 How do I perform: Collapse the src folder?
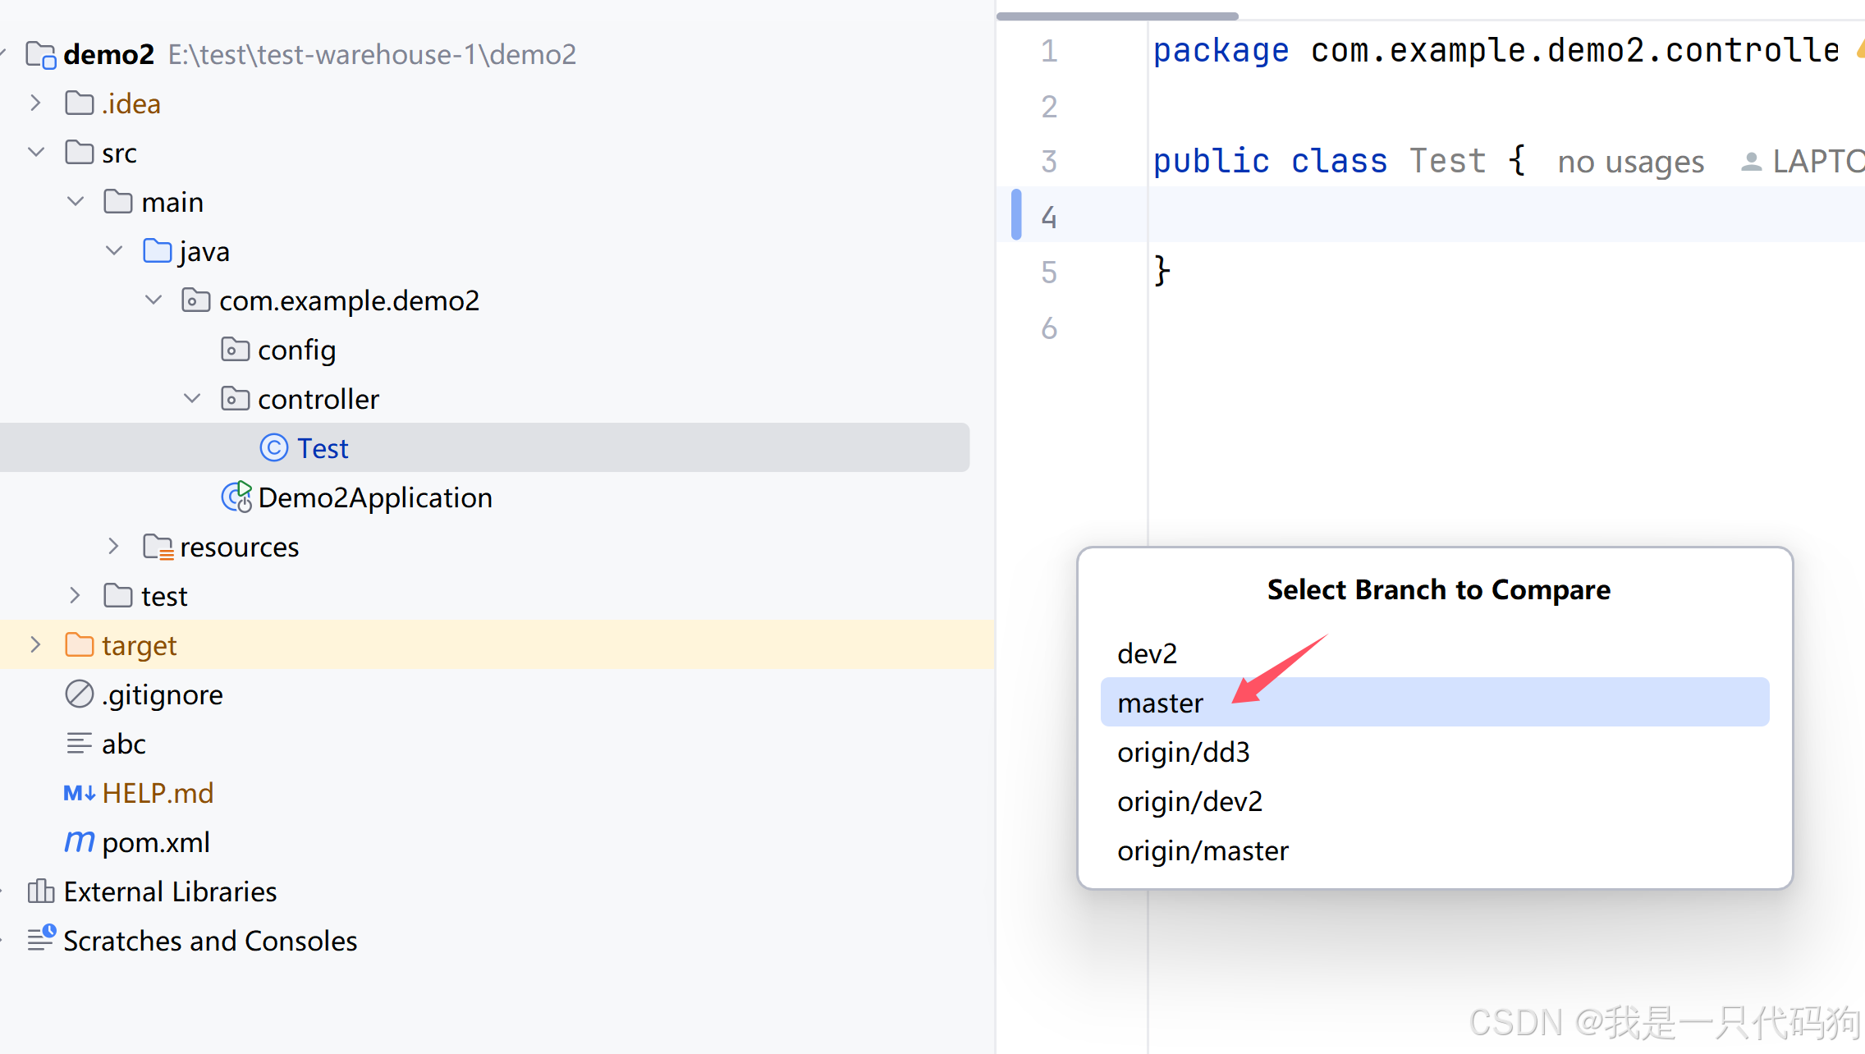coord(35,153)
